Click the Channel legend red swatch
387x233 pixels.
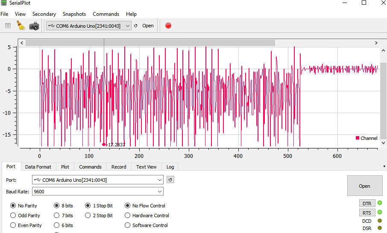tap(358, 138)
